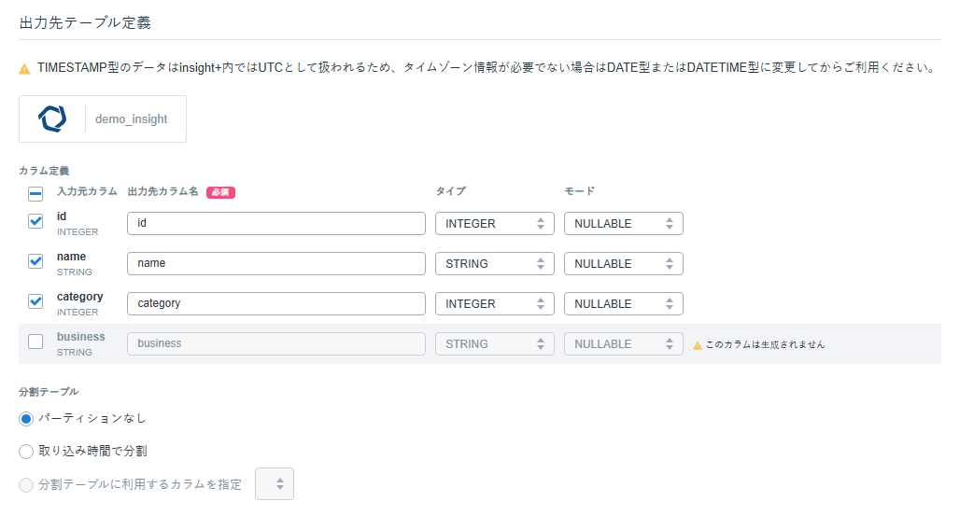Select the パーティションなし radio option
The width and height of the screenshot is (960, 516).
[x=26, y=419]
